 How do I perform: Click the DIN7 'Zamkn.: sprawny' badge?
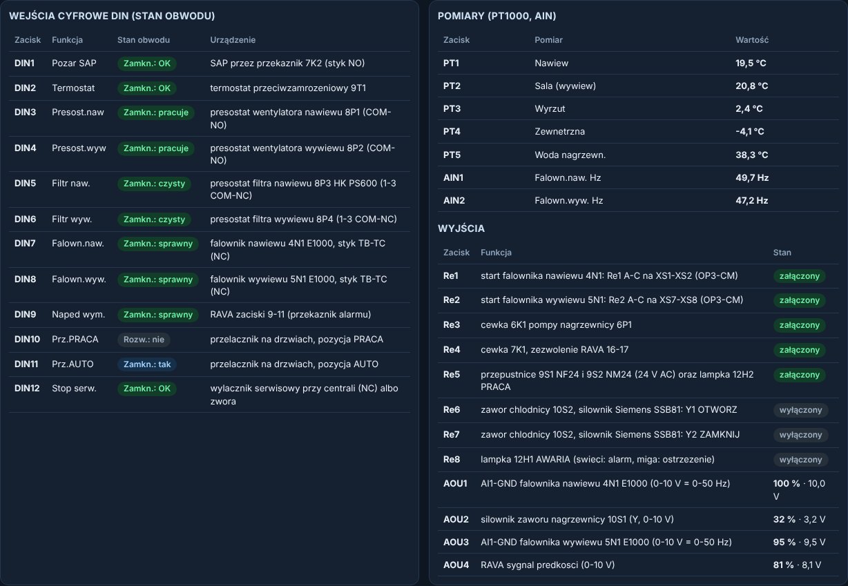click(x=158, y=244)
